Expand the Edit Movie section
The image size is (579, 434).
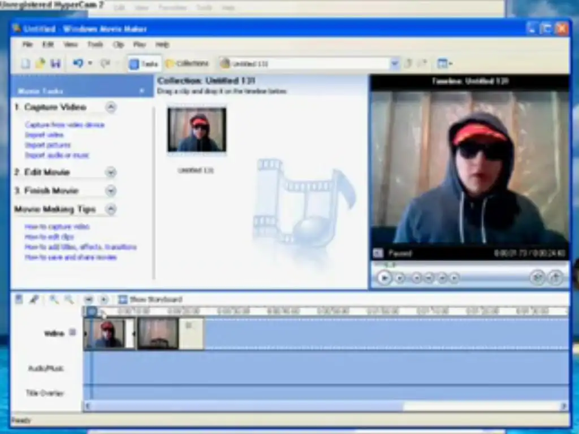tap(110, 172)
